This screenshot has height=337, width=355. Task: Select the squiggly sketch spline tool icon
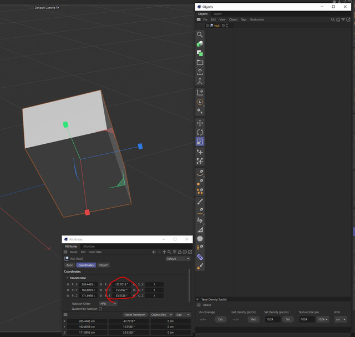200,220
